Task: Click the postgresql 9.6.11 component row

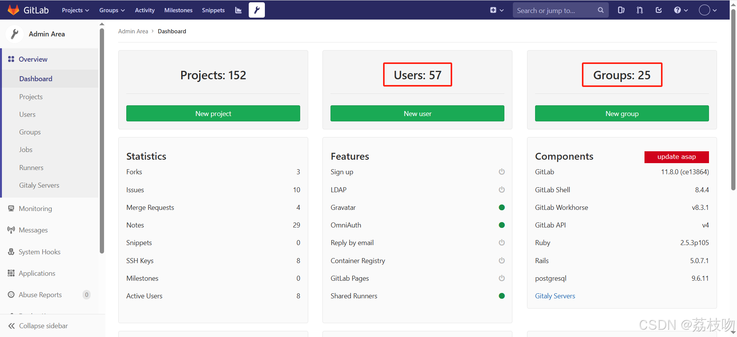Action: click(622, 278)
